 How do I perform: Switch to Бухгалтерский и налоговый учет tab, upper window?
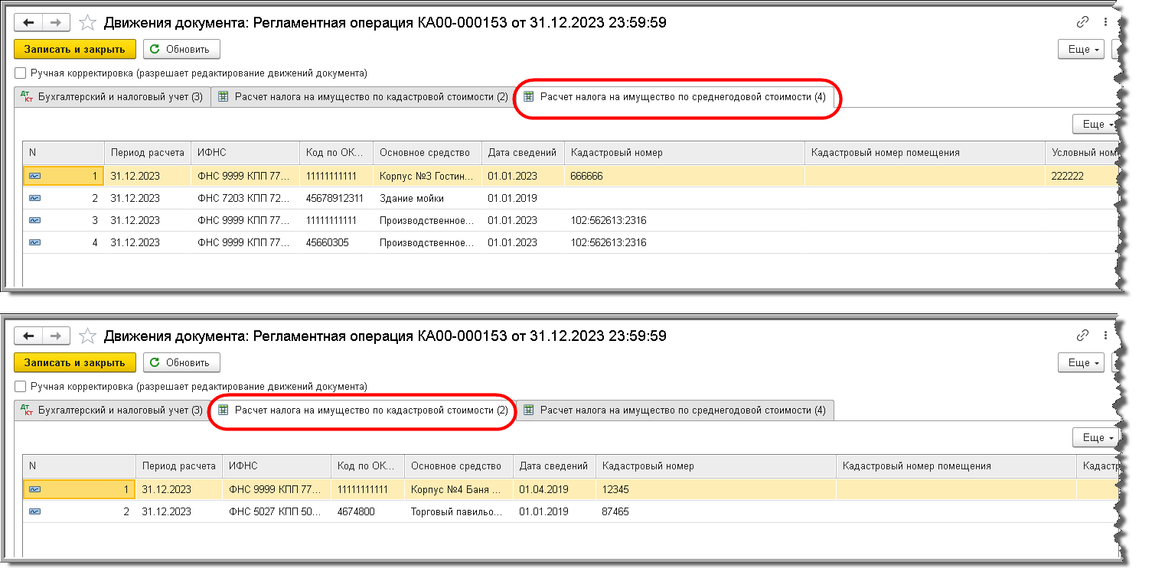(x=112, y=97)
